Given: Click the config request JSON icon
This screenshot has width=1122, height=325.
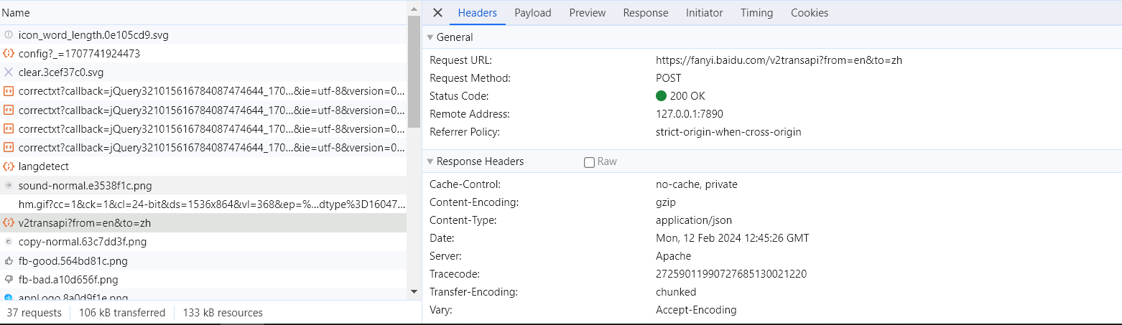Looking at the screenshot, I should pyautogui.click(x=9, y=54).
